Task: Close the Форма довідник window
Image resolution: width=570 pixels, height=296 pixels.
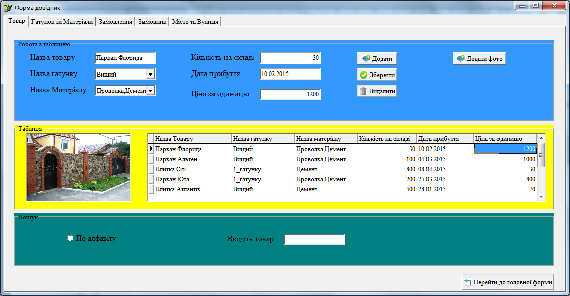Action: [x=555, y=5]
